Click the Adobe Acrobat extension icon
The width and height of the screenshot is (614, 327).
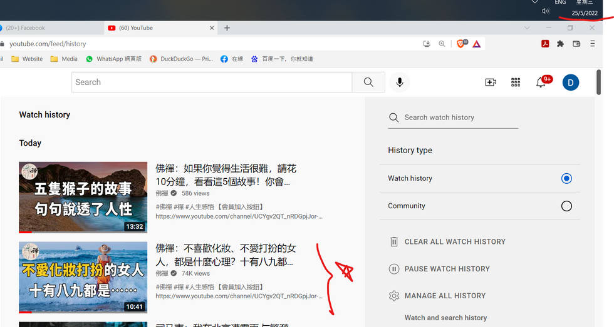tap(545, 44)
